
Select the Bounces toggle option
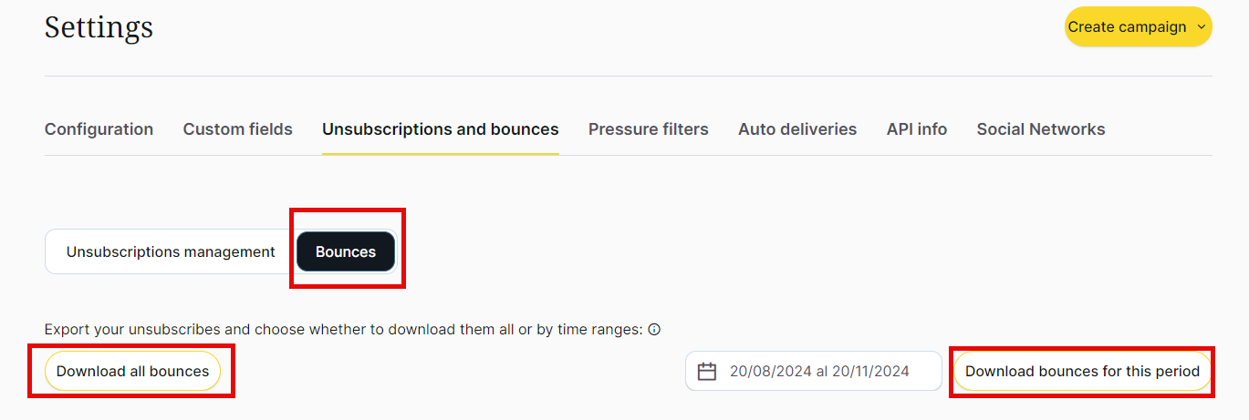(346, 252)
